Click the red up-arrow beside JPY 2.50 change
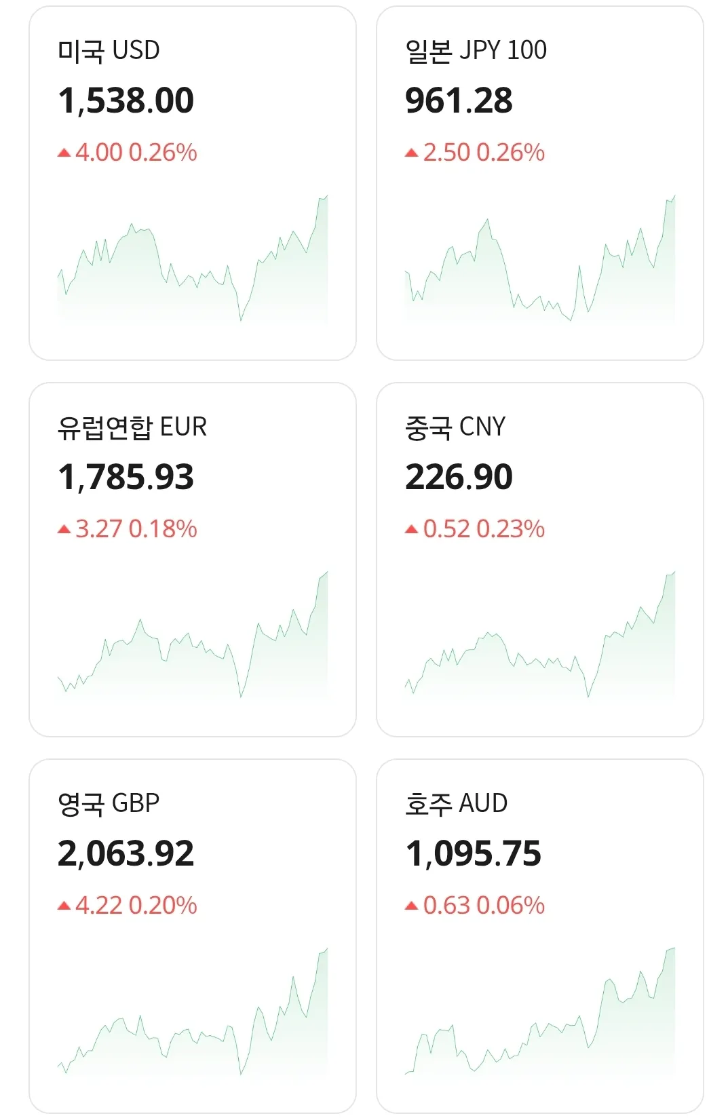This screenshot has width=728, height=1120. pyautogui.click(x=412, y=153)
